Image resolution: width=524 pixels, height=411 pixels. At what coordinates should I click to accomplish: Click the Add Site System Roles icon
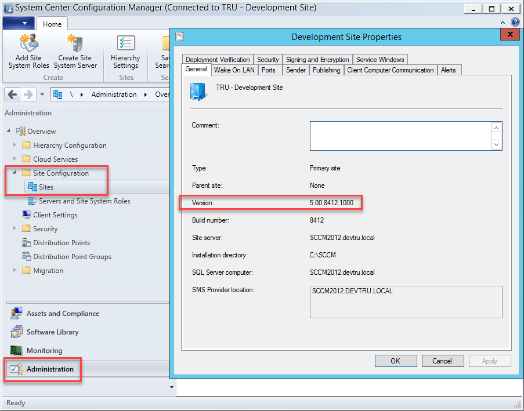pos(29,43)
